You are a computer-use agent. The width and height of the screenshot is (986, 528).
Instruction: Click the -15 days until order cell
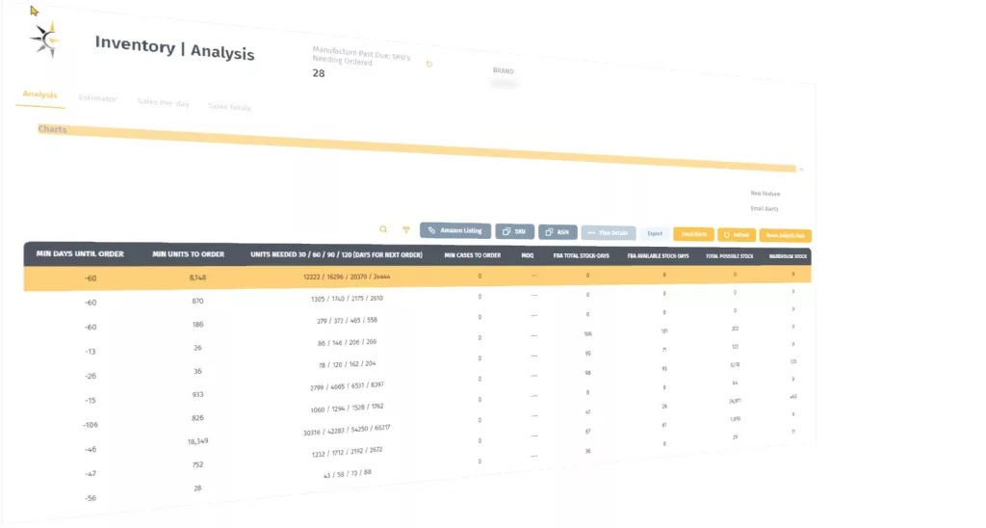91,400
